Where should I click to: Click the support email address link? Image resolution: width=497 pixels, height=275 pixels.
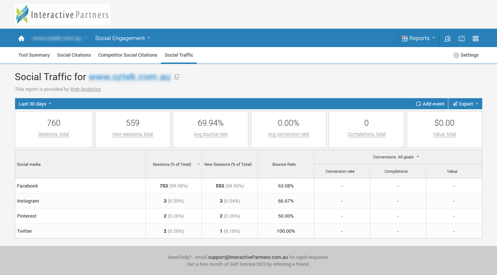click(x=248, y=257)
